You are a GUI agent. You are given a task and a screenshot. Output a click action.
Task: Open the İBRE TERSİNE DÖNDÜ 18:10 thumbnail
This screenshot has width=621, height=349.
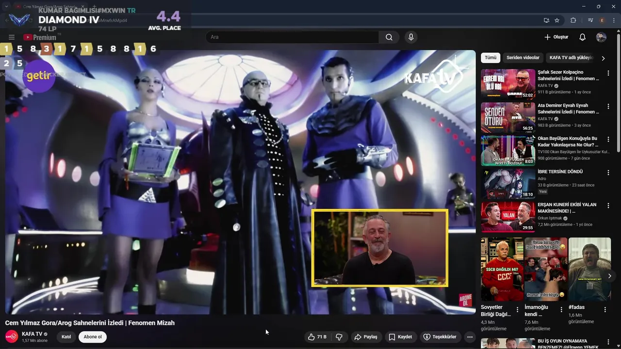tap(508, 183)
